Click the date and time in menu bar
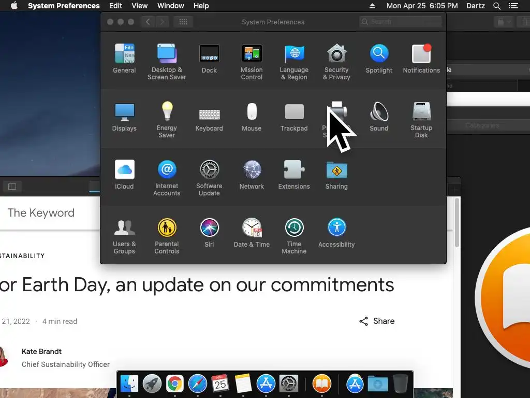The width and height of the screenshot is (530, 398). point(422,6)
